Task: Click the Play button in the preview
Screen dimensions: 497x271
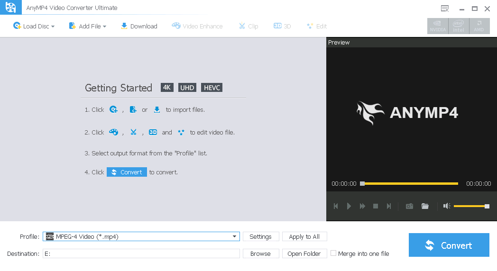Action: point(349,206)
